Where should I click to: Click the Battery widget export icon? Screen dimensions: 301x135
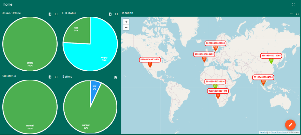116,78
